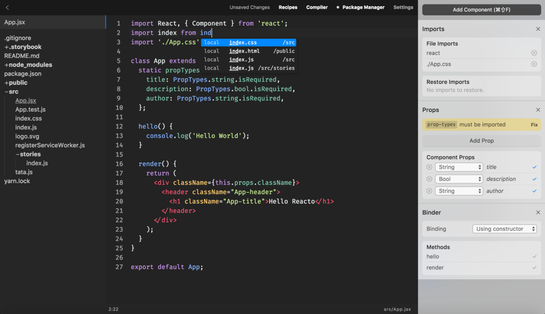545x314 pixels.
Task: Delete the author prop with its remove icon
Action: [x=429, y=191]
